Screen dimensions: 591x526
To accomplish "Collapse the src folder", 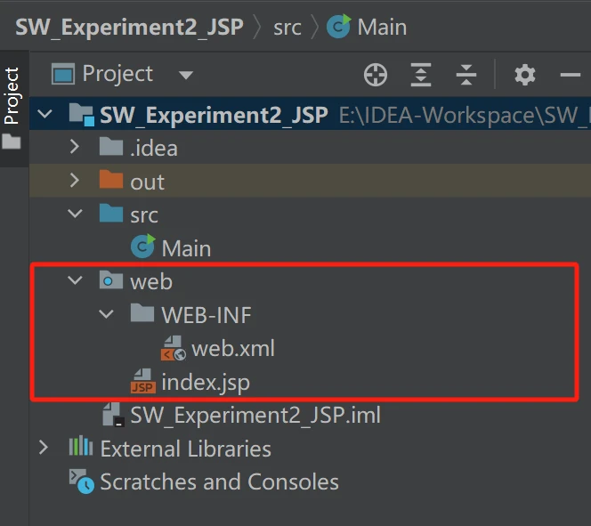I will [x=76, y=214].
